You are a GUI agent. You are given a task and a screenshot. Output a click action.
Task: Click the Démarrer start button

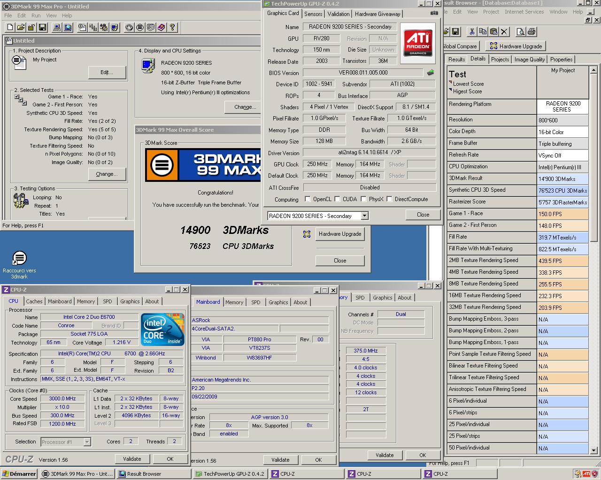[x=19, y=474]
